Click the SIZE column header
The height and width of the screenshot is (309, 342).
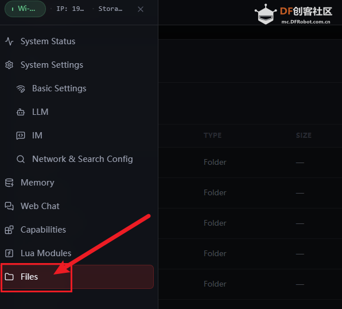[304, 135]
